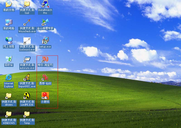Select the ImportREC.exe shortcut icon
Image resolution: width=181 pixels, height=128 pixels.
pyautogui.click(x=27, y=77)
